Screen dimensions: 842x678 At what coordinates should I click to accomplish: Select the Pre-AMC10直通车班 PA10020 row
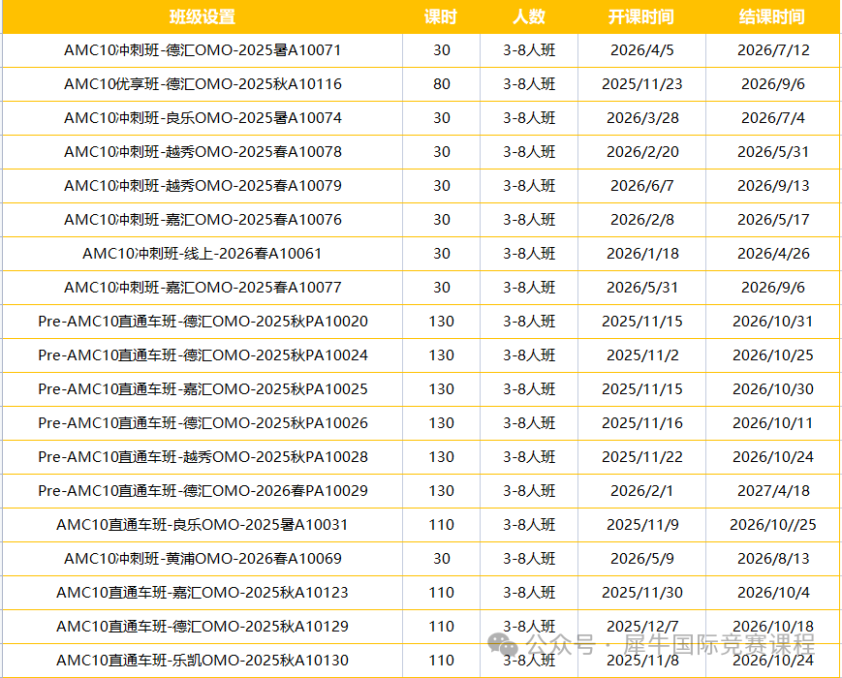click(x=201, y=322)
